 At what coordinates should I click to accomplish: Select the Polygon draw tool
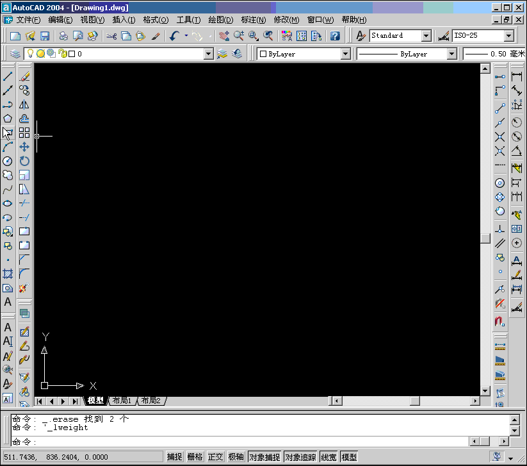pyautogui.click(x=8, y=119)
